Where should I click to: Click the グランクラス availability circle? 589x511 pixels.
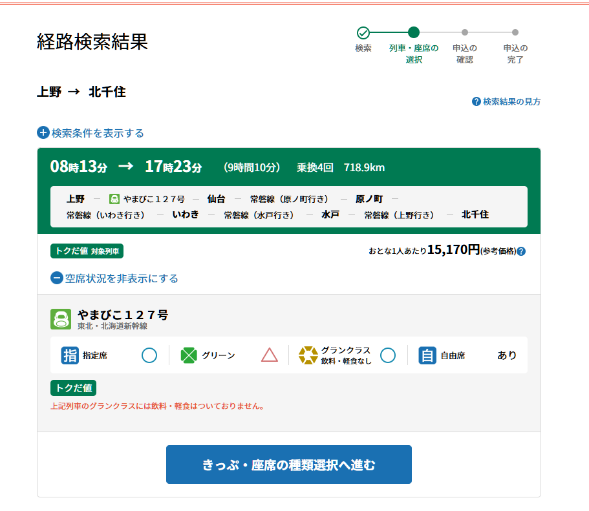pyautogui.click(x=388, y=355)
